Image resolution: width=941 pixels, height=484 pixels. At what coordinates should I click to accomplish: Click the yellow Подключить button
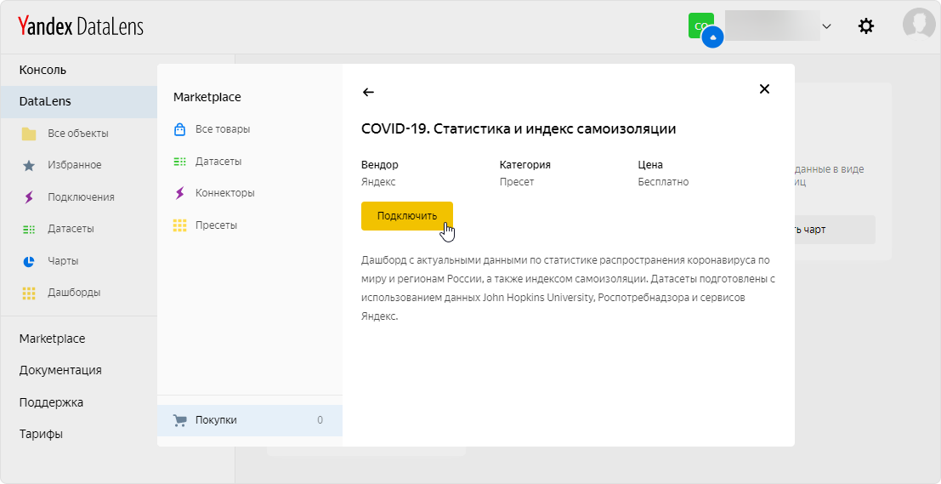point(406,215)
